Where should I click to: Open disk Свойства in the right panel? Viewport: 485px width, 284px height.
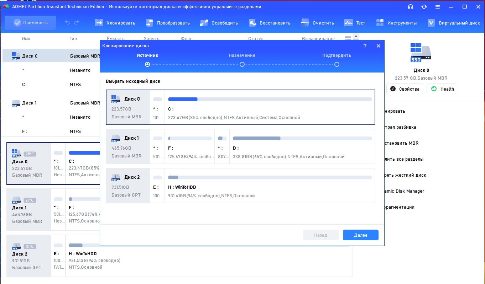point(405,89)
